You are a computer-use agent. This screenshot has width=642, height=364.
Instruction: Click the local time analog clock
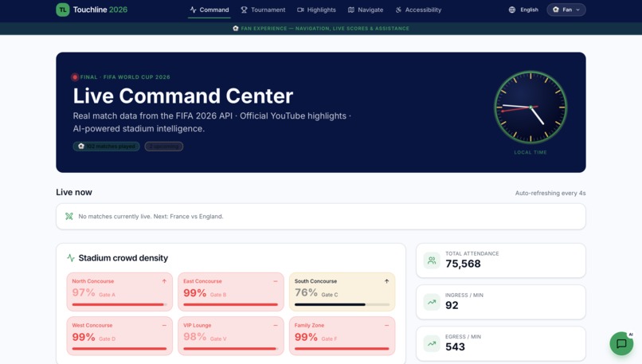pyautogui.click(x=530, y=108)
